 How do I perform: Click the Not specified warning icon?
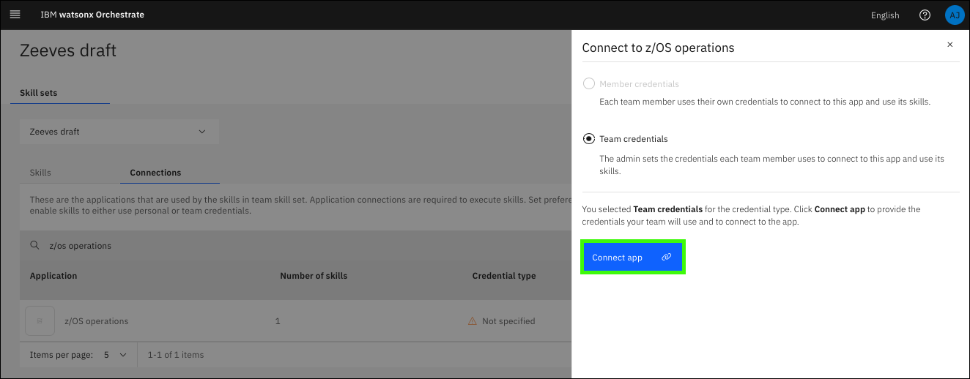pos(473,321)
